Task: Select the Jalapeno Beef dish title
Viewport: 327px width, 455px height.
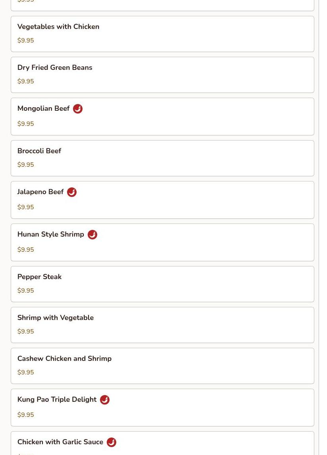Action: click(40, 192)
